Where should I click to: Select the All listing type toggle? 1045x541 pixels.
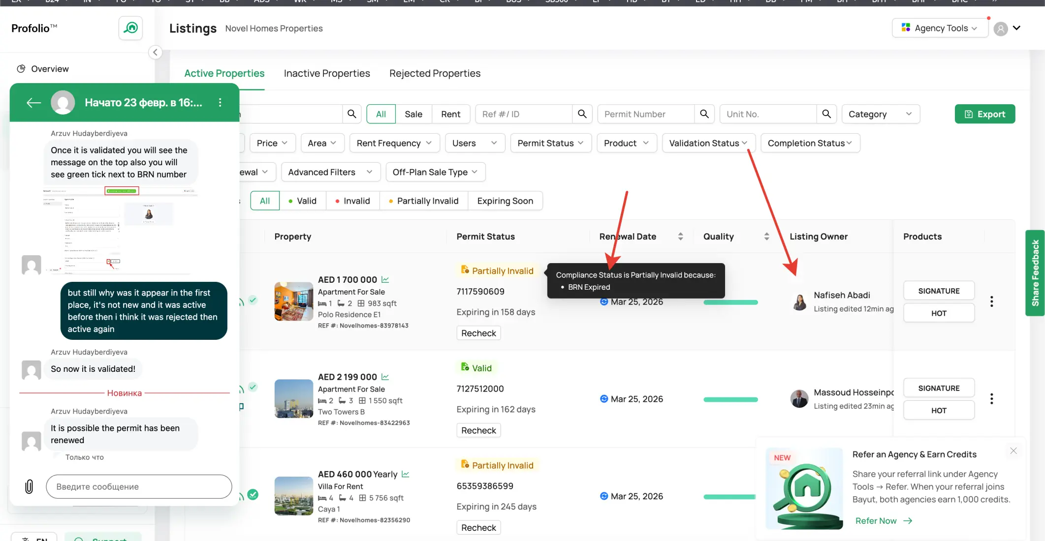coord(381,114)
